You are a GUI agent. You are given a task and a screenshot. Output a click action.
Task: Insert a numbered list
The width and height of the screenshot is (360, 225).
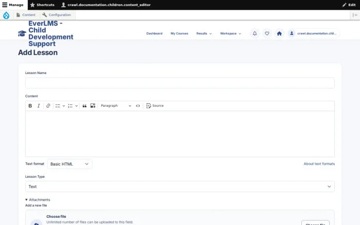coord(70,106)
